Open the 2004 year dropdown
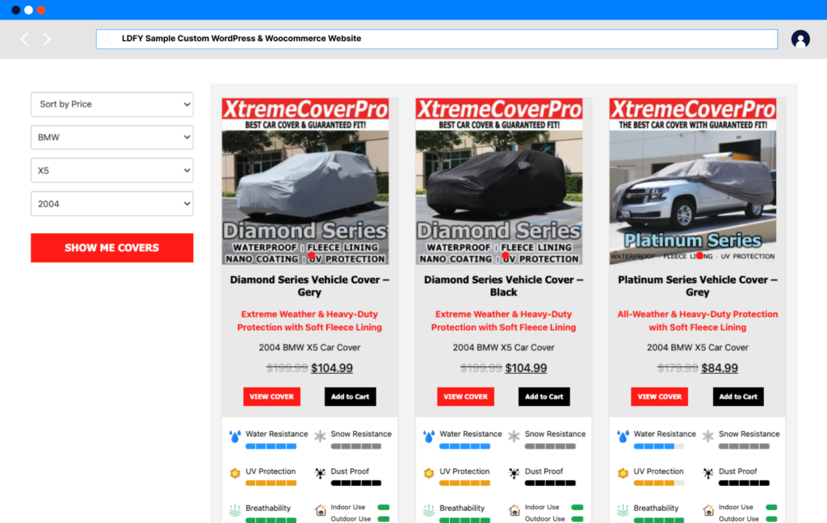 tap(111, 203)
